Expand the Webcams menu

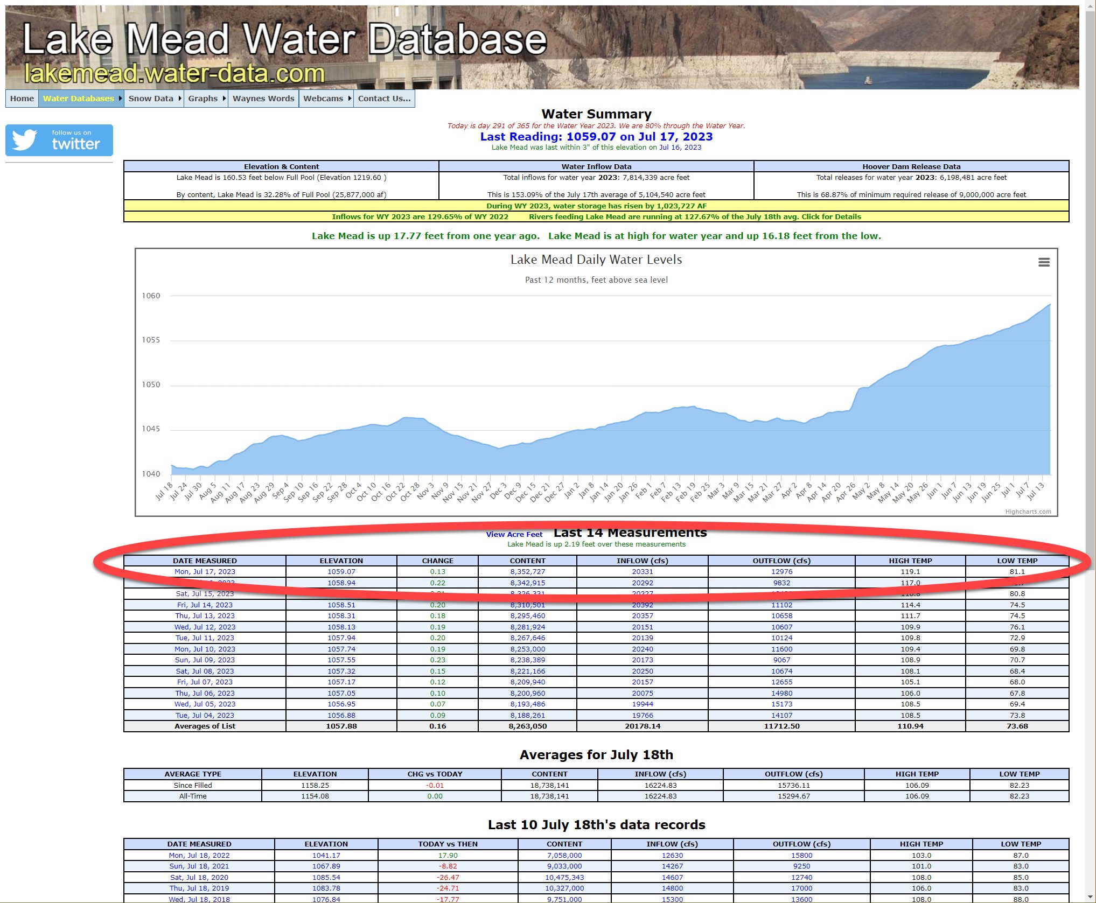323,98
